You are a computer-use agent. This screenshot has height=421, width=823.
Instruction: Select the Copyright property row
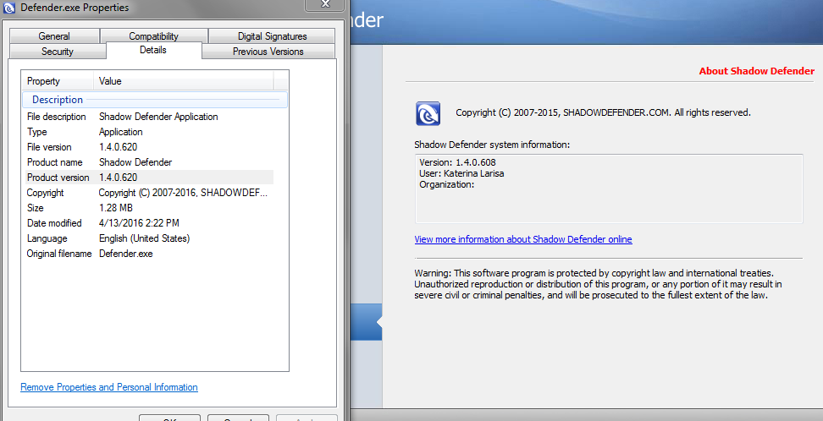148,193
